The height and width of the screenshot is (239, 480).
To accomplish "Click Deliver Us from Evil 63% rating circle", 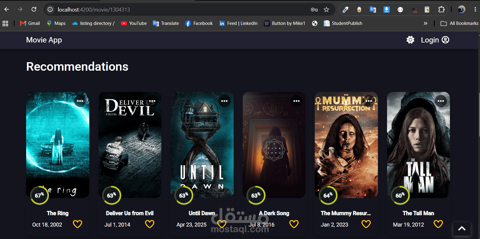I will coord(111,195).
